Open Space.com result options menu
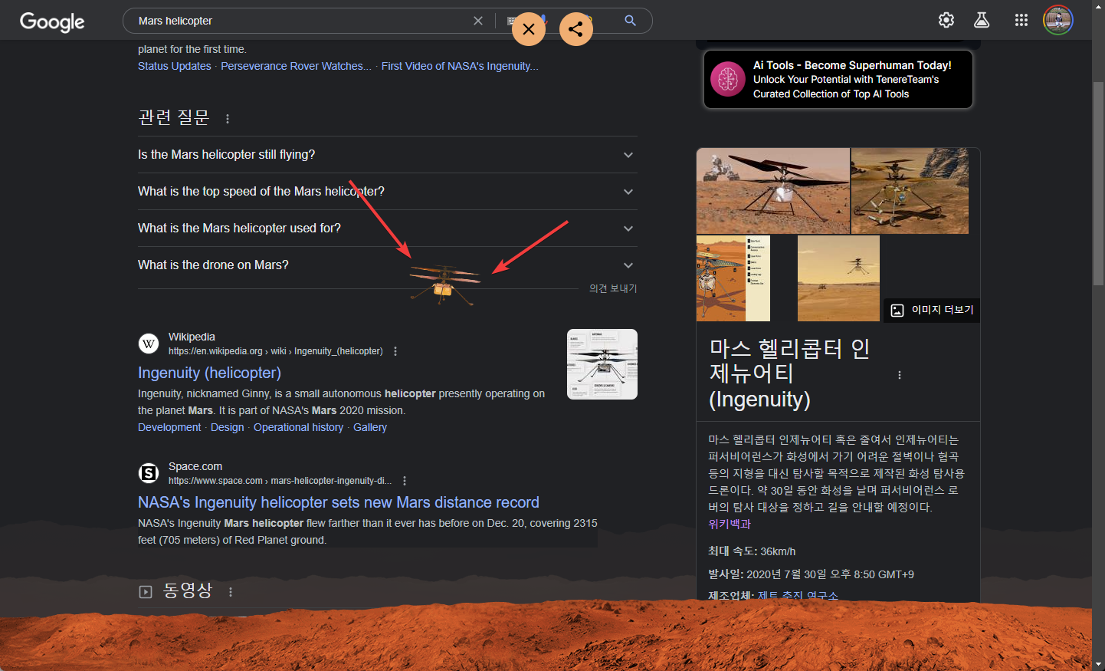The image size is (1105, 671). [405, 481]
